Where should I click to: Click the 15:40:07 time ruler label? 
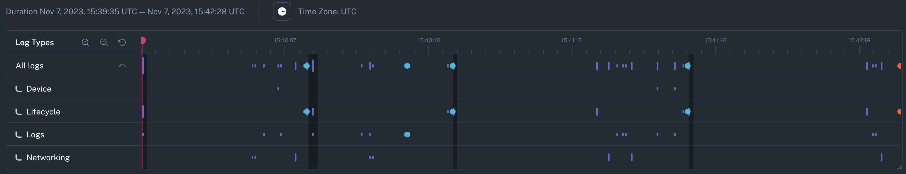(x=285, y=41)
